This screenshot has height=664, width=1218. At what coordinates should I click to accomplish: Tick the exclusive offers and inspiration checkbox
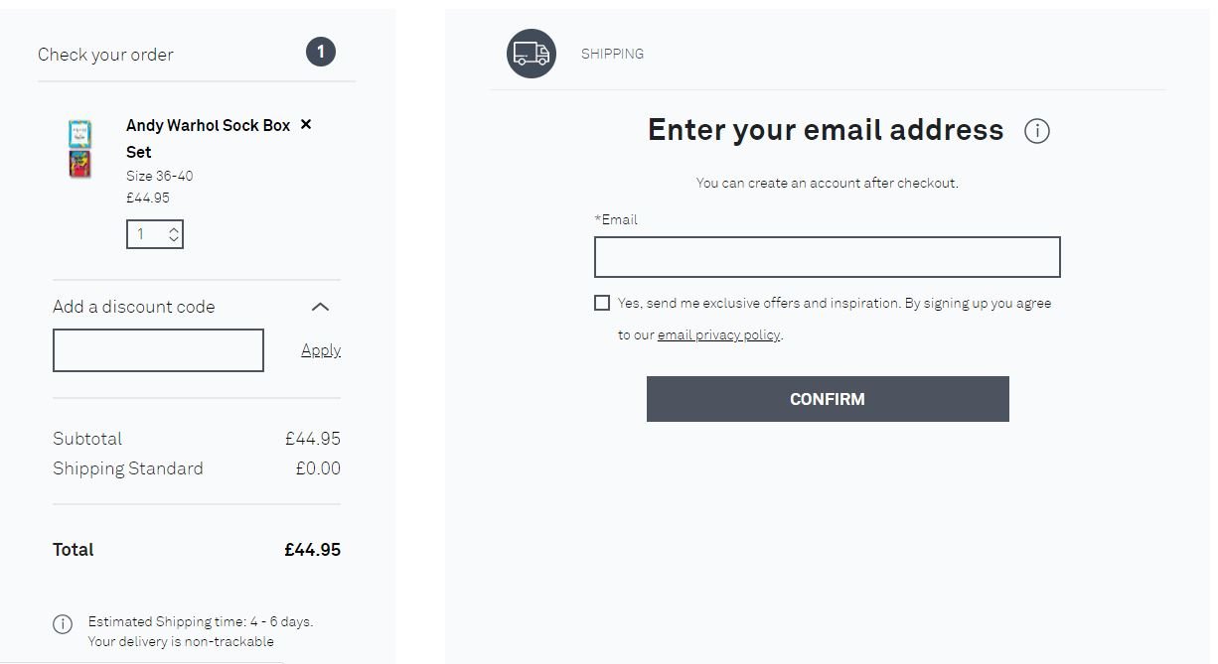click(x=602, y=303)
